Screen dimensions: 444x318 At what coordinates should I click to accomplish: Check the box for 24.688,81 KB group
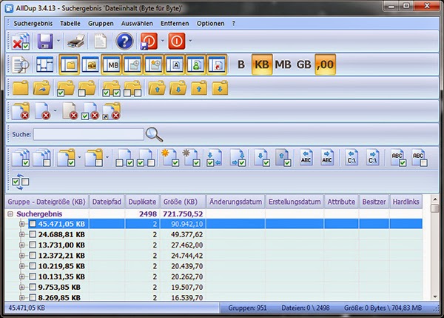(33, 234)
